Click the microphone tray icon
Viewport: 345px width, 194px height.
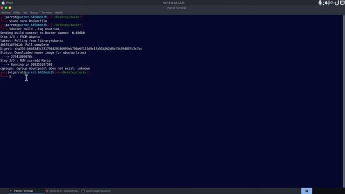[320, 3]
